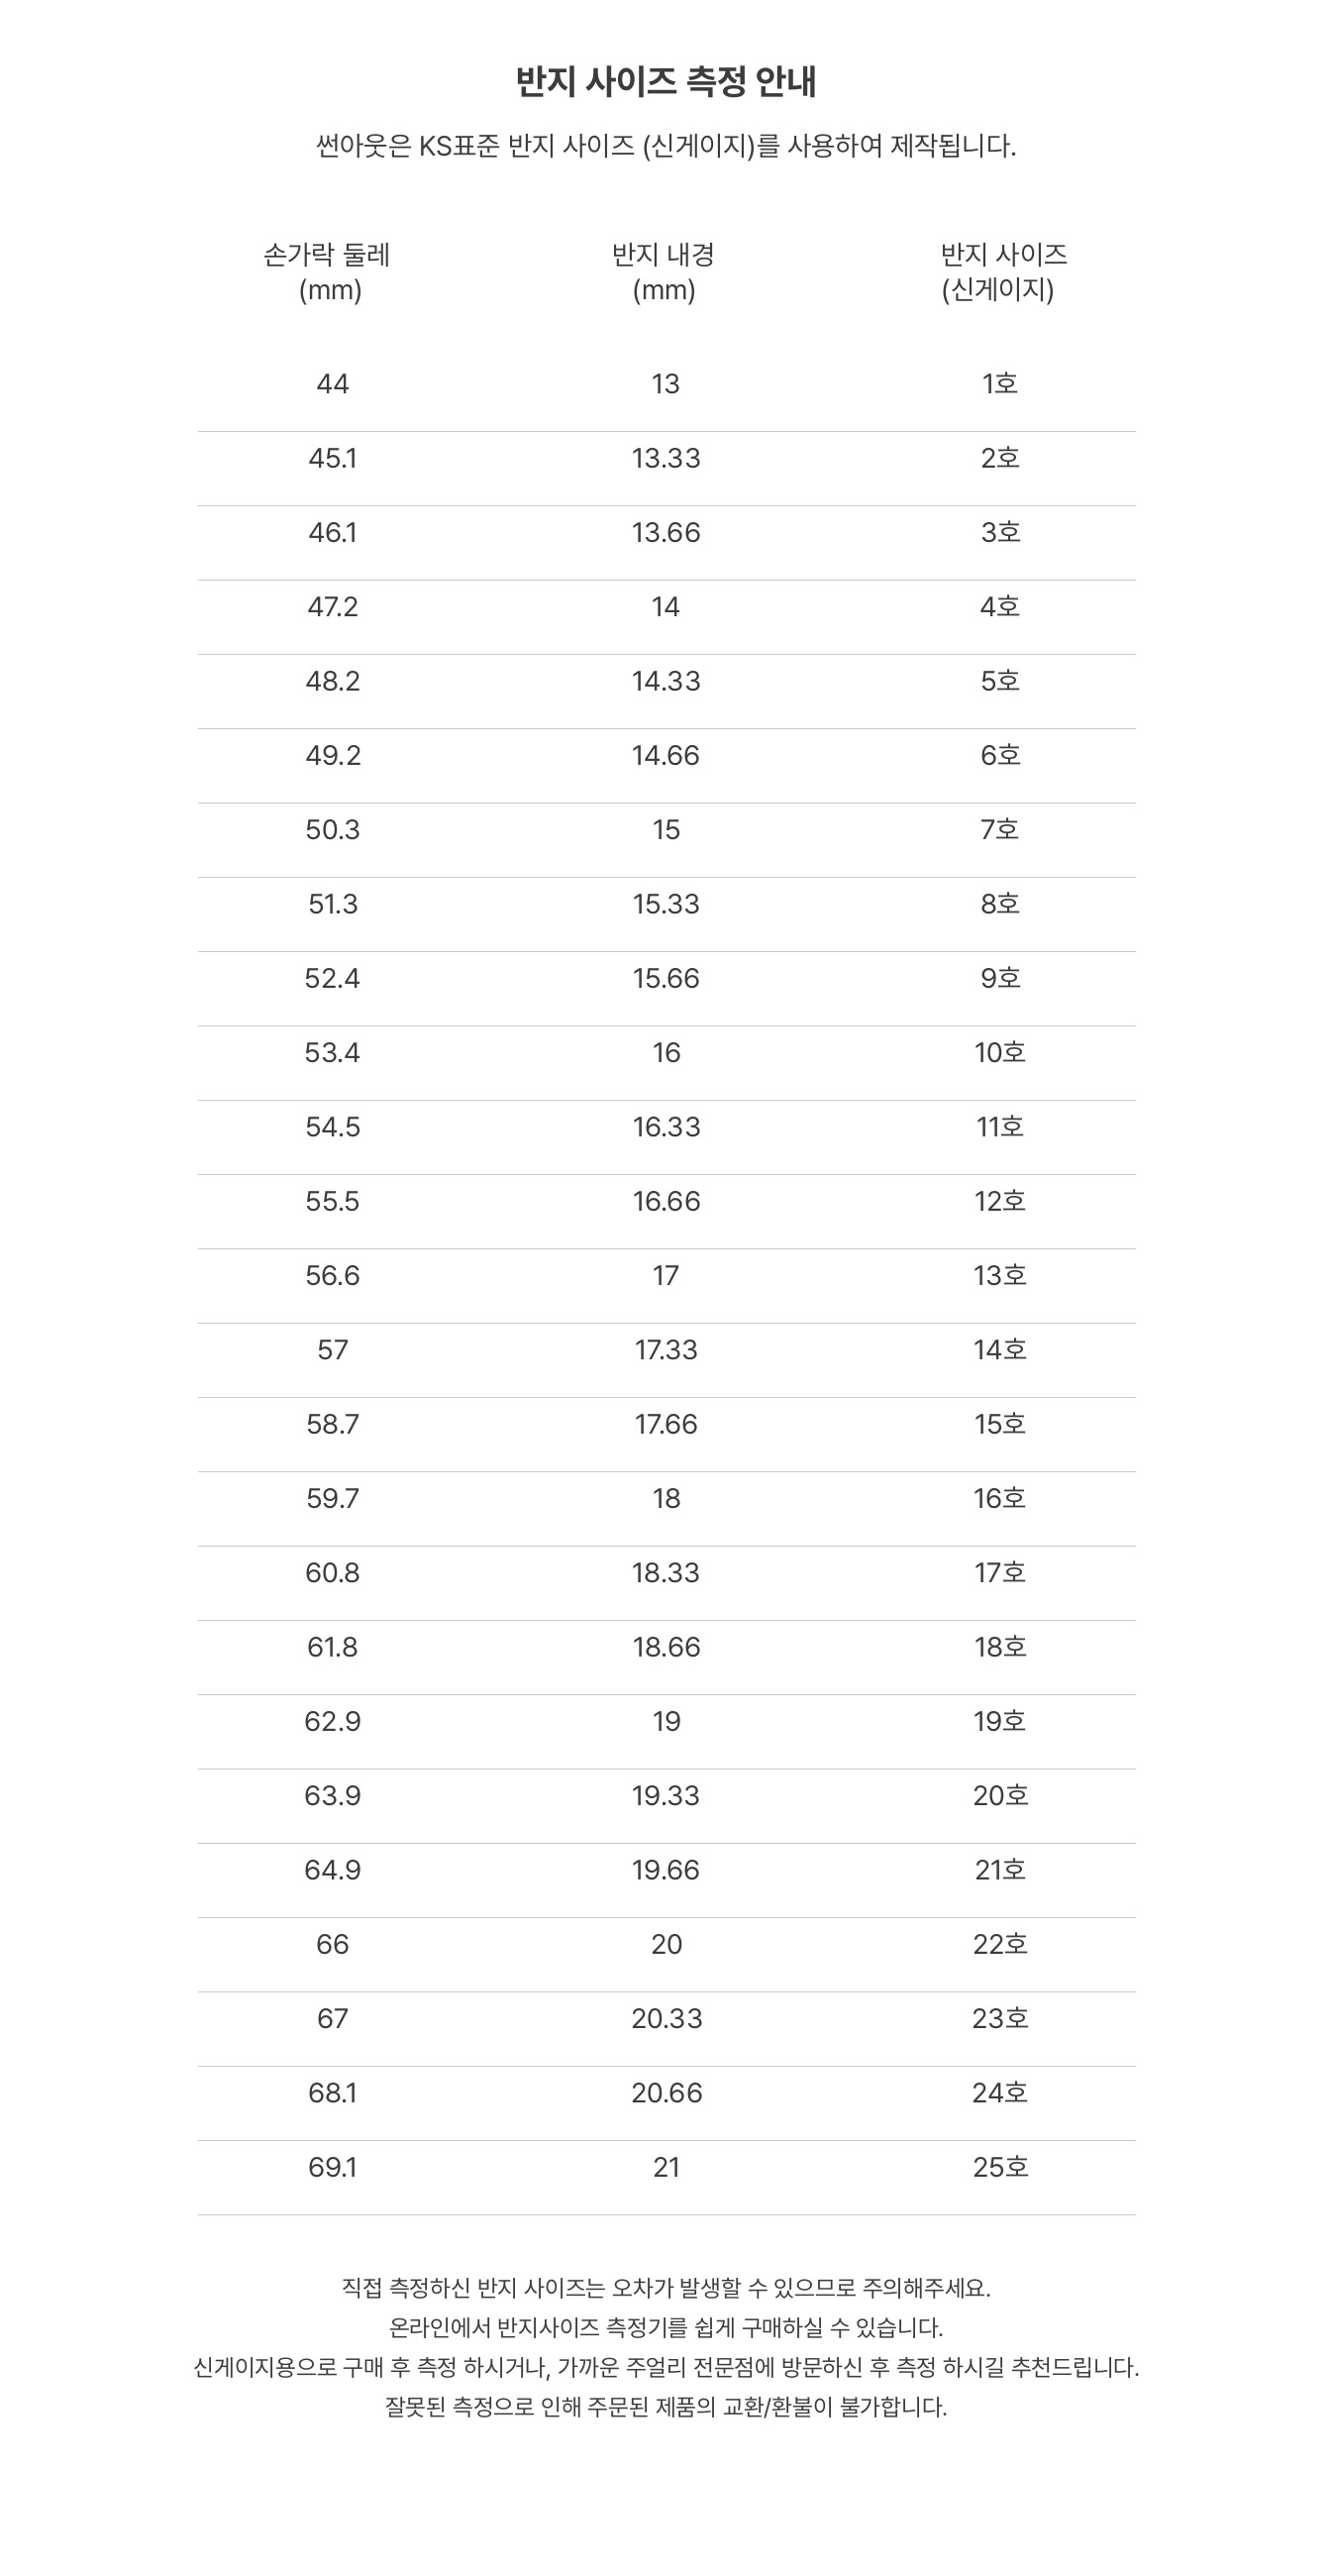
Task: Click the 5호 ring size cell
Action: [999, 681]
